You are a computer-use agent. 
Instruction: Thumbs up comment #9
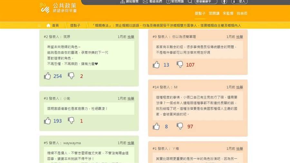click(156, 65)
